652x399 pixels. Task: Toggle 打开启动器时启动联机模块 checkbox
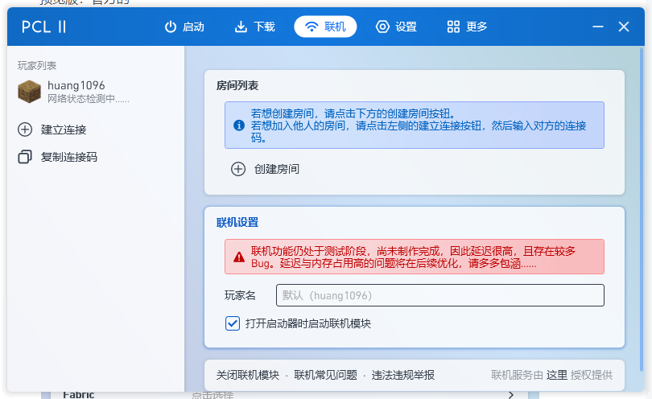click(233, 323)
